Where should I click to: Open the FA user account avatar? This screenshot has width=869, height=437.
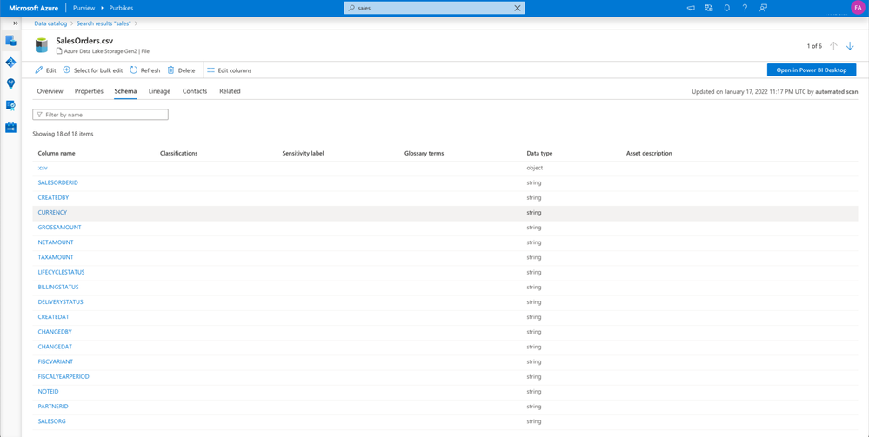(x=858, y=8)
